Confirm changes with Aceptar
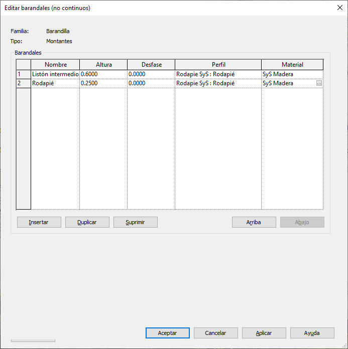 click(x=167, y=333)
